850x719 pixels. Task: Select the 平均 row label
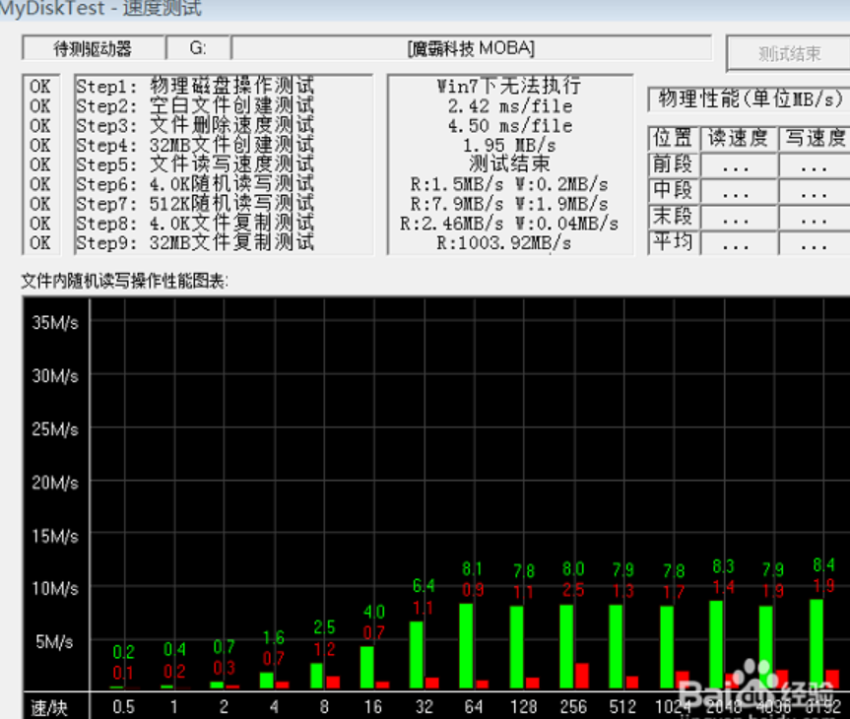[673, 241]
